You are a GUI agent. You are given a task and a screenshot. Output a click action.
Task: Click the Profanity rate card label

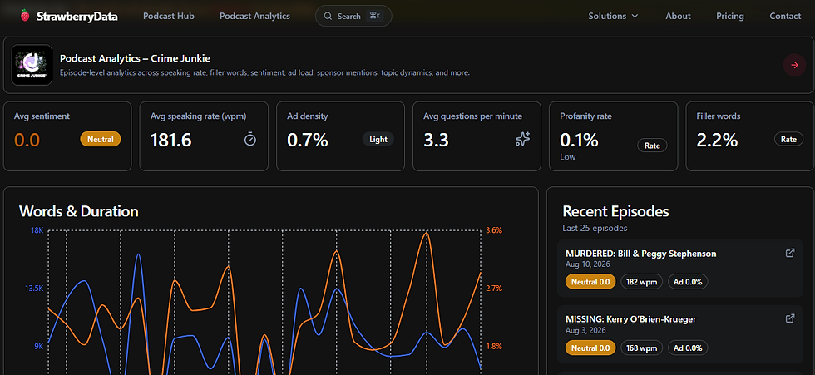[x=585, y=116]
